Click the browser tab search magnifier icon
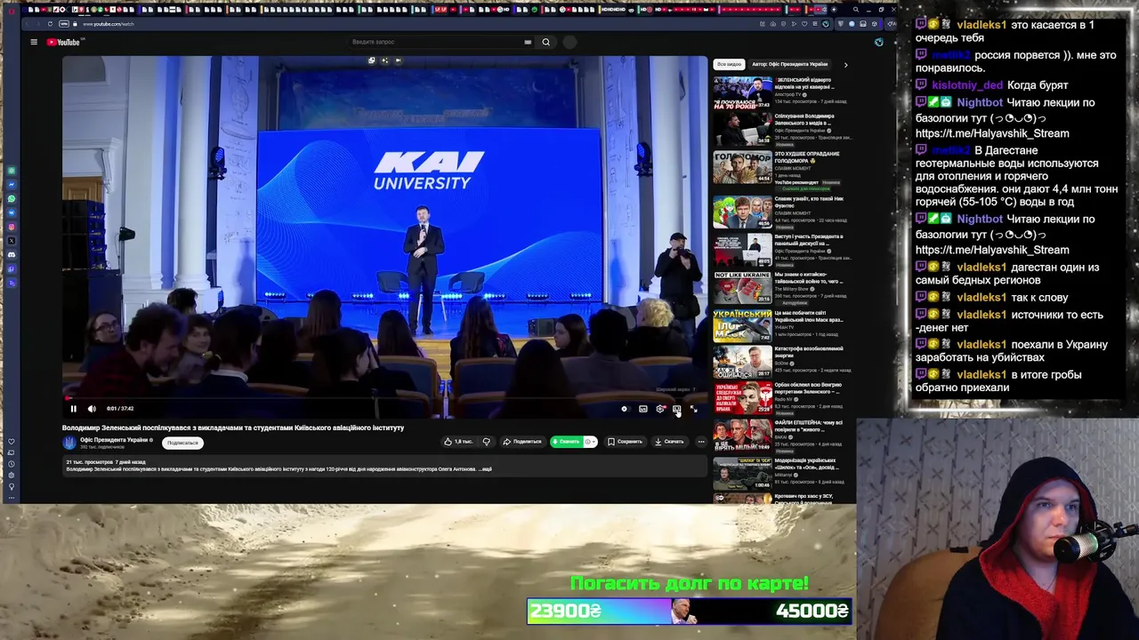This screenshot has width=1139, height=640. tap(855, 10)
